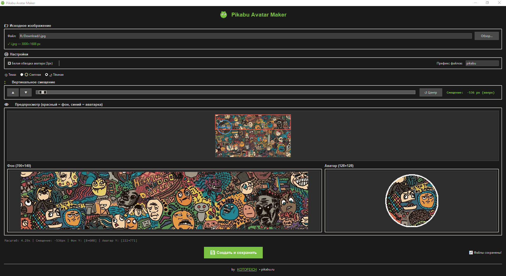
Task: Click the circular avatar preview image
Action: [411, 201]
